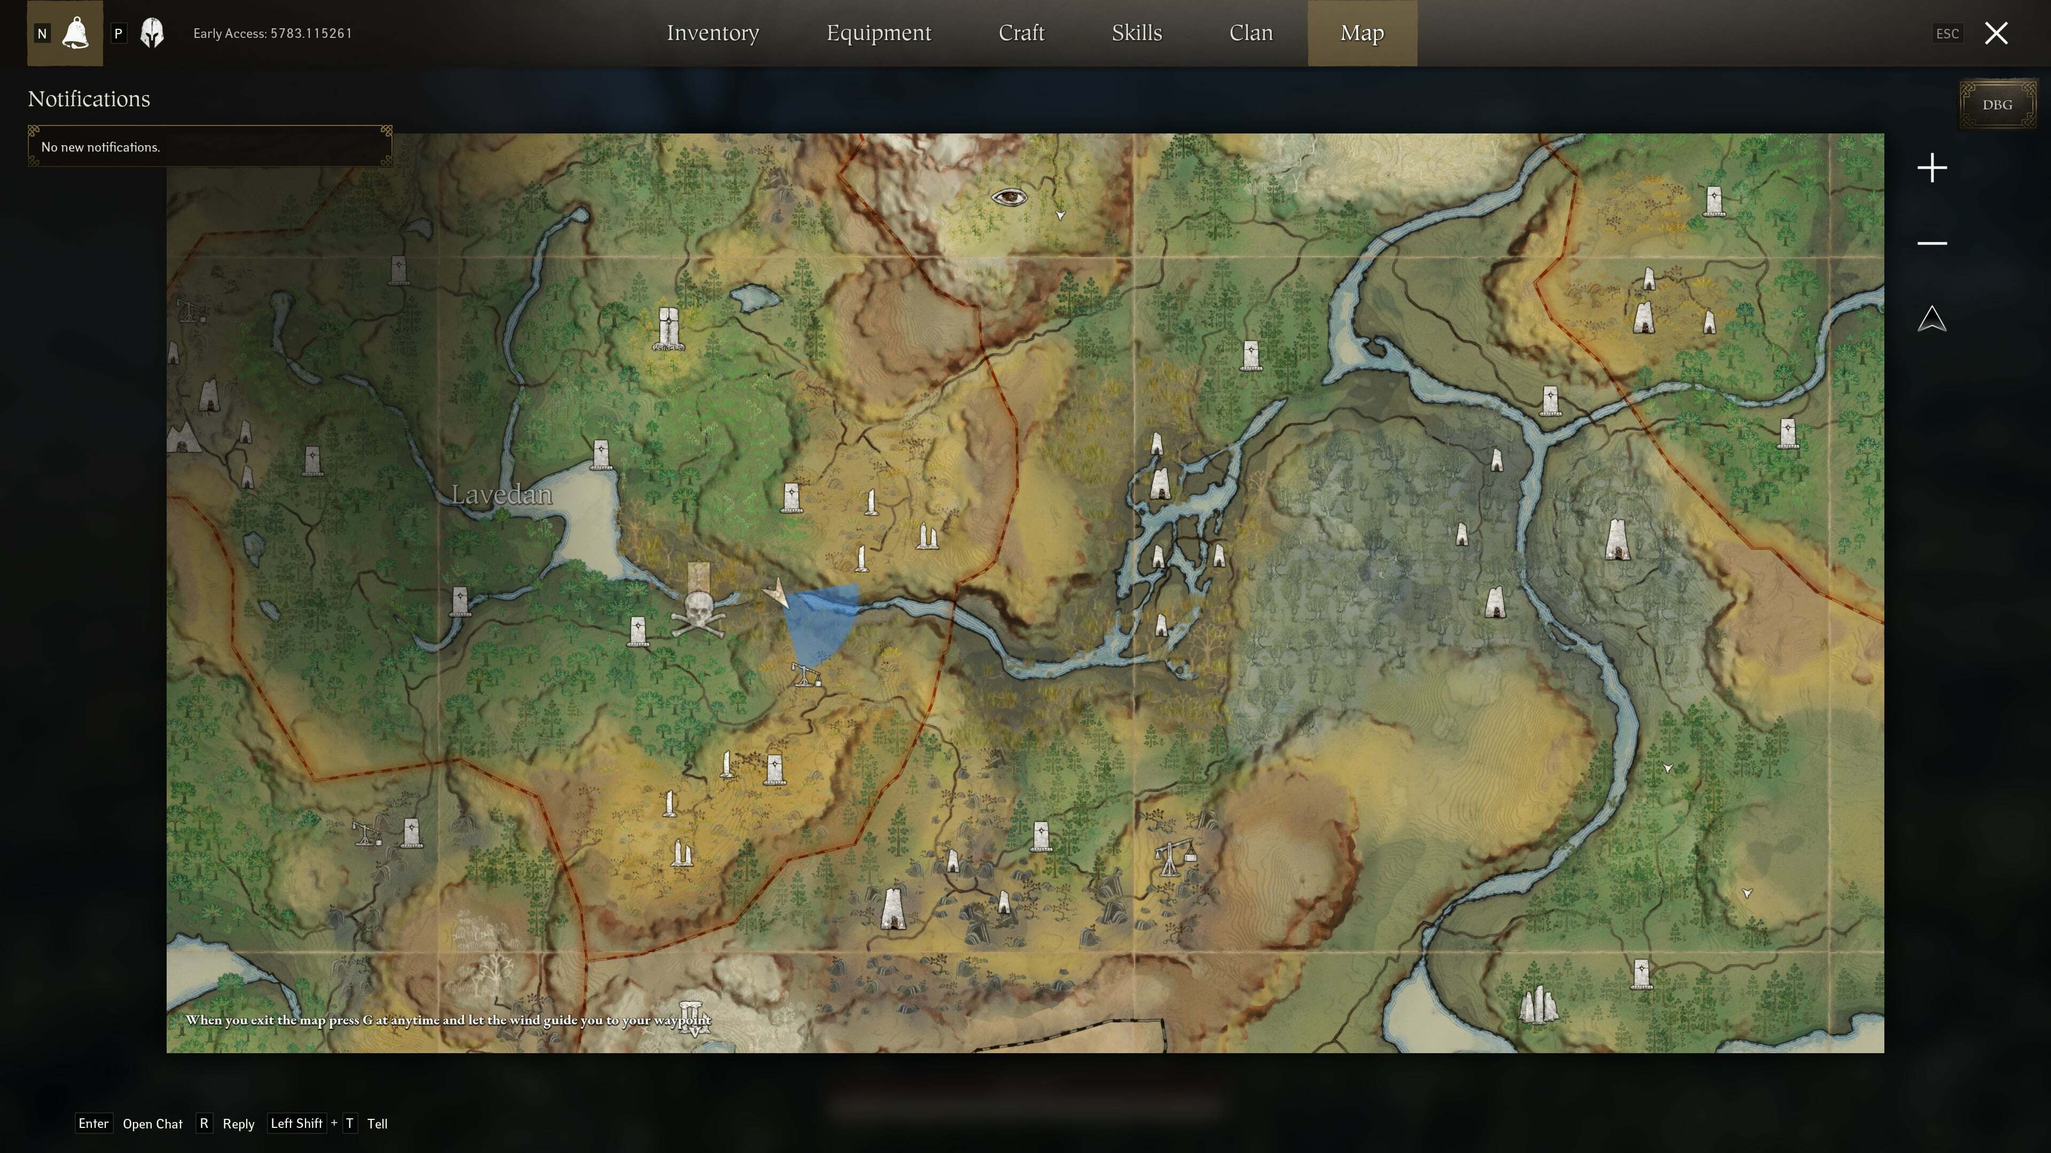Center map using the arrow icon

tap(1931, 319)
